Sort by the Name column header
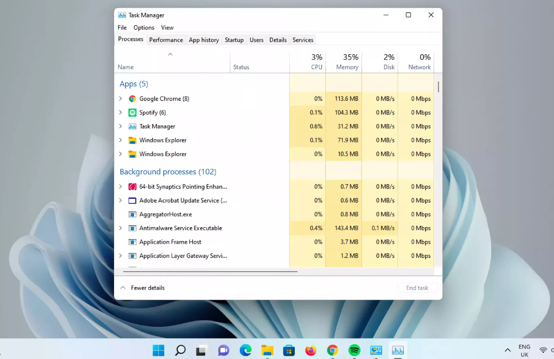 (172, 62)
